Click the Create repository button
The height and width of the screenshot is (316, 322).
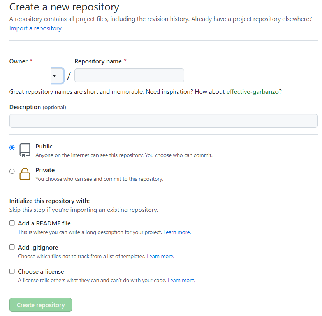point(40,305)
